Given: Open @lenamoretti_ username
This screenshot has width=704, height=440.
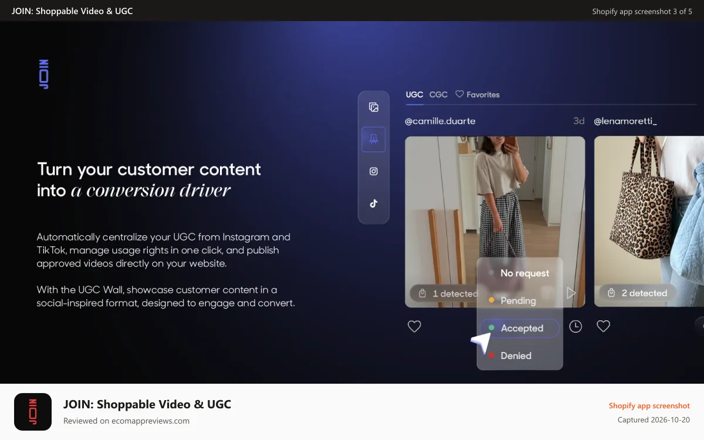Looking at the screenshot, I should 625,121.
